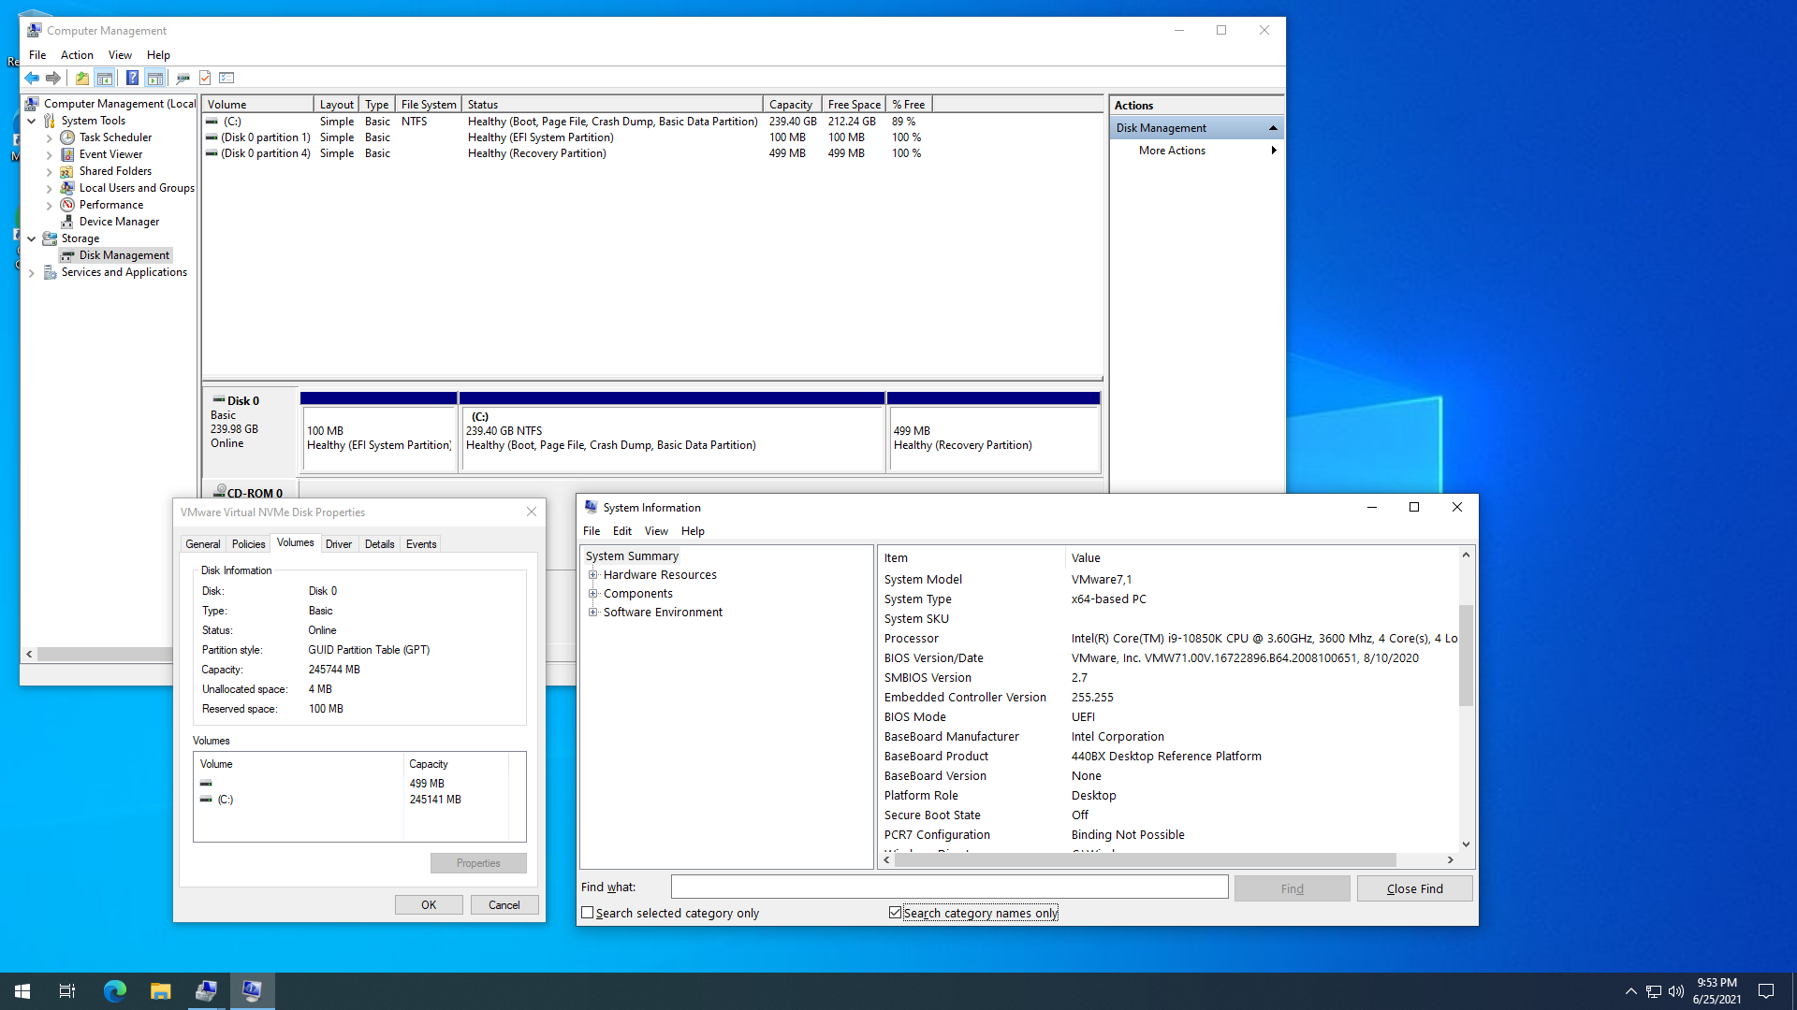The height and width of the screenshot is (1010, 1797).
Task: Switch to Driver tab in disk properties
Action: (x=339, y=544)
